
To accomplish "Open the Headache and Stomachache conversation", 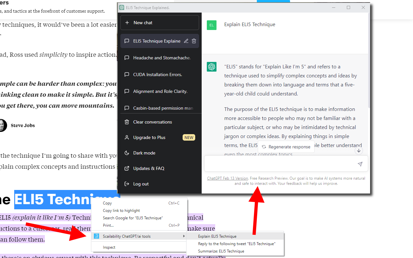I will pyautogui.click(x=160, y=58).
